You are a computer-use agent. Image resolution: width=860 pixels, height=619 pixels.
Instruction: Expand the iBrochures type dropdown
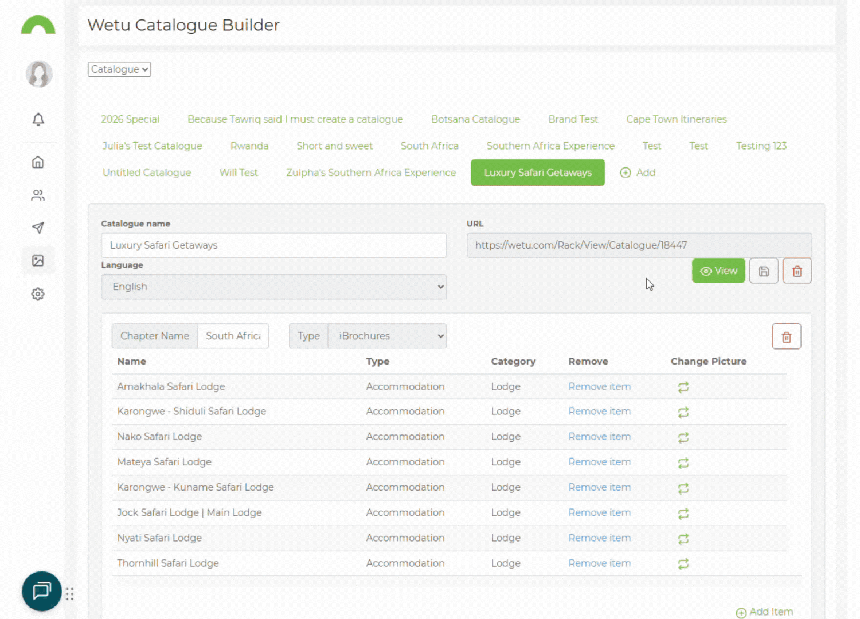(387, 336)
